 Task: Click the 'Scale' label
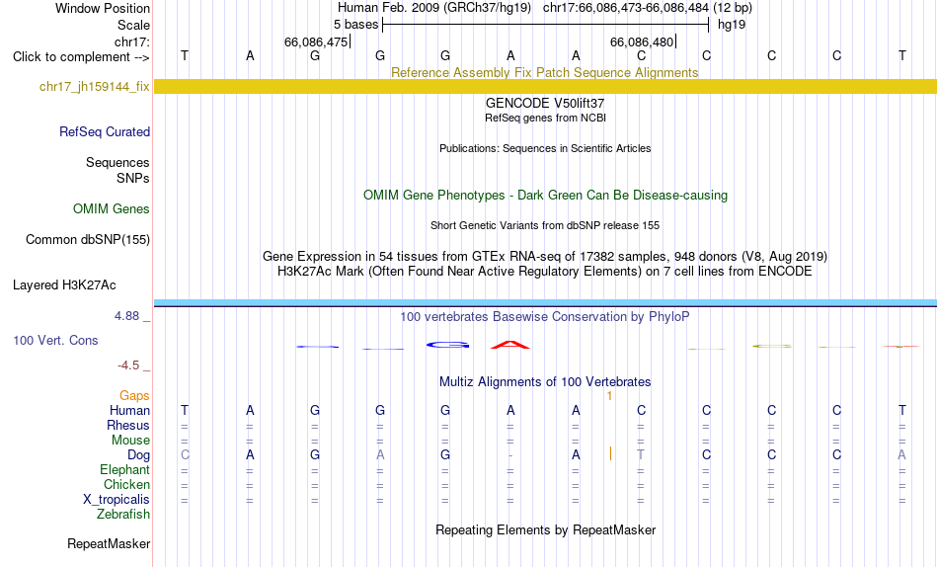134,25
